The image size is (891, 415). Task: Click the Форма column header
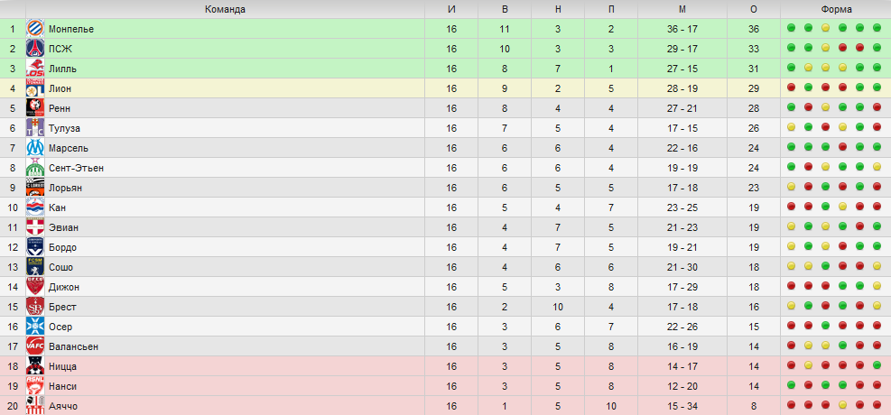[x=836, y=9]
